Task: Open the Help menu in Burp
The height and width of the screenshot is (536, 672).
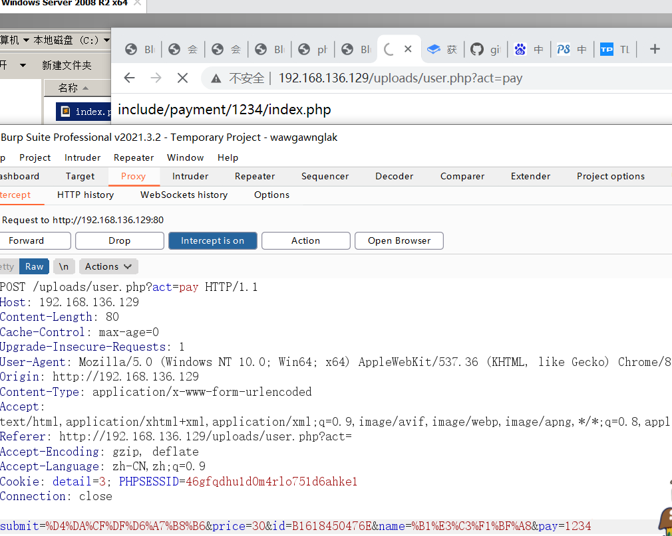Action: point(228,157)
